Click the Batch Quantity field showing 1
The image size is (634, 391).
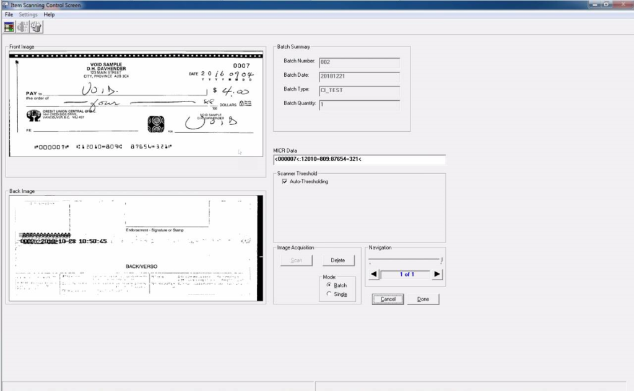click(x=360, y=105)
